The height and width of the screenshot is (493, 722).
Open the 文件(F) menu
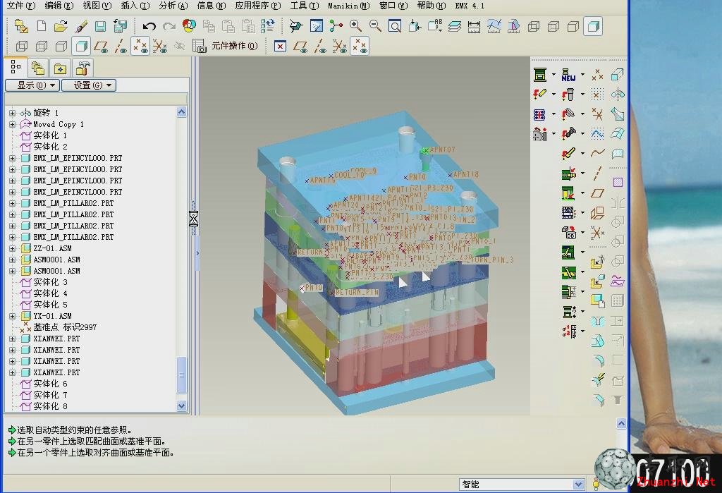pyautogui.click(x=21, y=6)
